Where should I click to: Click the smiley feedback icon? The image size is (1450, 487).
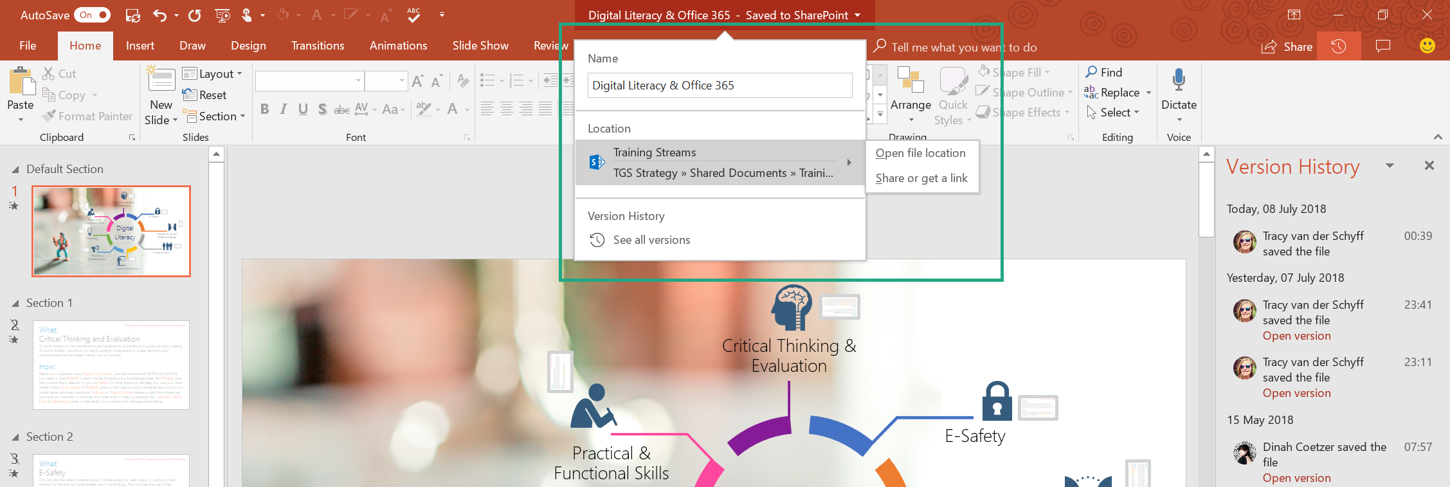click(1427, 46)
